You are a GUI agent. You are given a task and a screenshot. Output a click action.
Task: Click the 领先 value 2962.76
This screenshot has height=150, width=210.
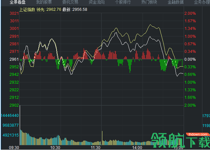click(x=54, y=10)
